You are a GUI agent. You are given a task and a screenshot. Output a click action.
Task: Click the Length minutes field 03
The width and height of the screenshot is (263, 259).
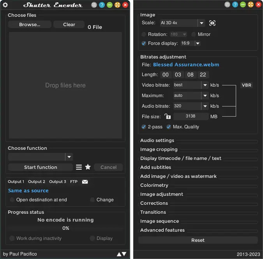tap(178, 75)
